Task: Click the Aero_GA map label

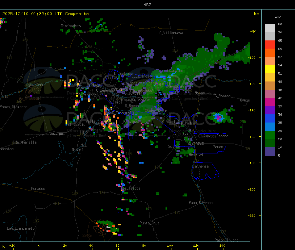Action: (x=196, y=154)
